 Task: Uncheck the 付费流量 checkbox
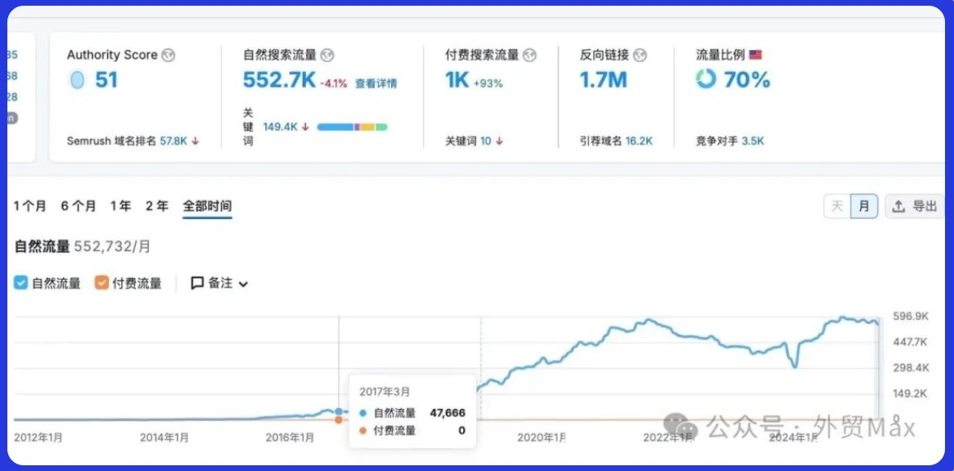102,284
